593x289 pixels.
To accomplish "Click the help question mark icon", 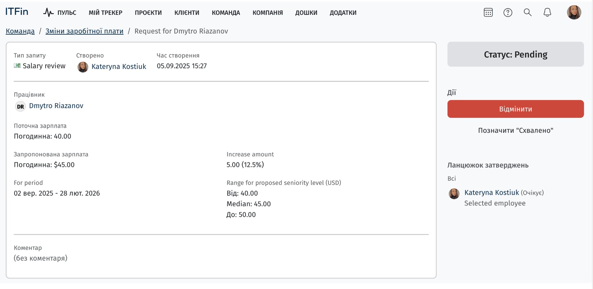I will click(508, 13).
